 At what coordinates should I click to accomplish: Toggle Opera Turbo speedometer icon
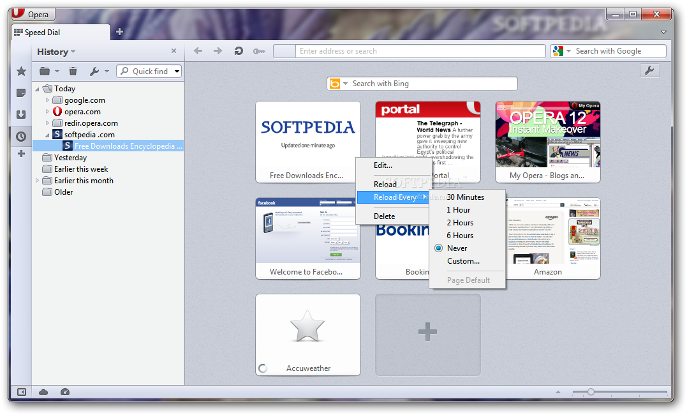65,392
